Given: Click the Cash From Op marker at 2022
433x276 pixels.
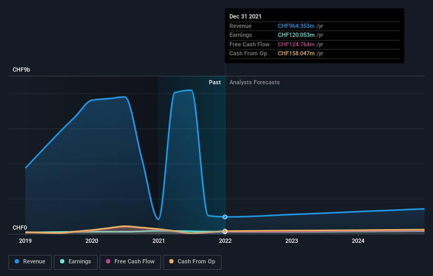Looking at the screenshot, I should click(225, 231).
